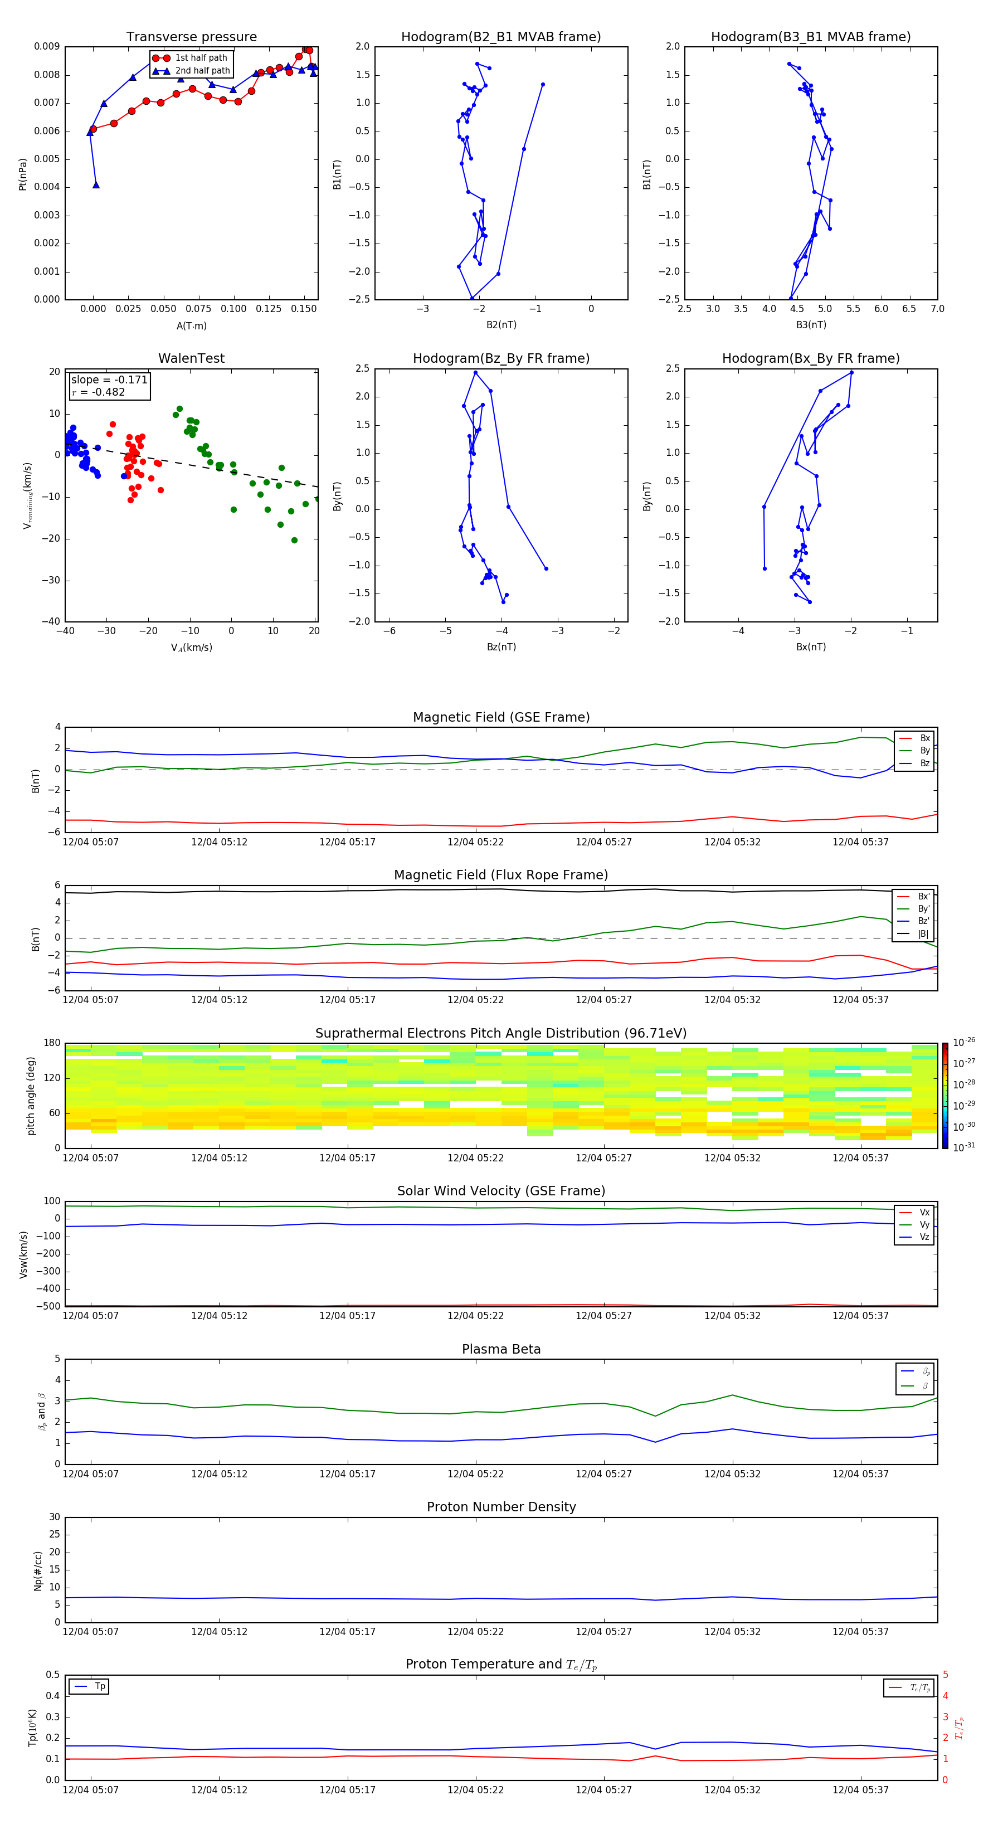Click the B2(nT) x-axis label
Image resolution: width=1003 pixels, height=1839 pixels.
pyautogui.click(x=501, y=325)
